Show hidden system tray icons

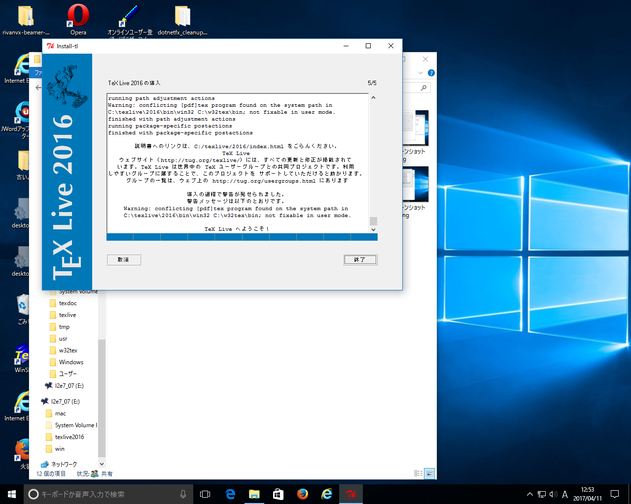tap(529, 494)
